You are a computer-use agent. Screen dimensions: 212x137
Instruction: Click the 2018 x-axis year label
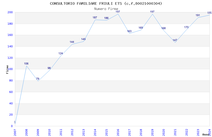coord(141,133)
